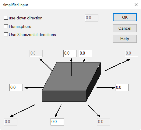Viewport: 141px width, 130px height.
Task: Focus the back direction field beside upward field
Action: coord(86,53)
